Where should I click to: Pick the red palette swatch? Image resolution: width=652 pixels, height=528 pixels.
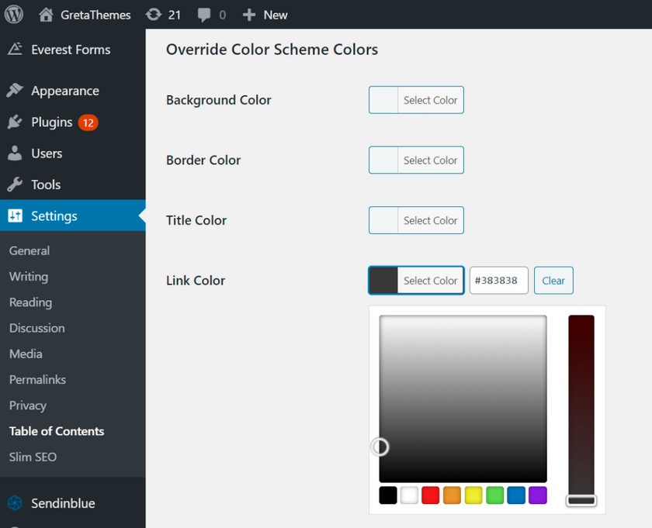tap(430, 495)
